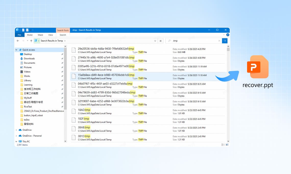The image size is (291, 174).
Task: Open quick access toolbar customize dropdown
Action: (x=31, y=30)
